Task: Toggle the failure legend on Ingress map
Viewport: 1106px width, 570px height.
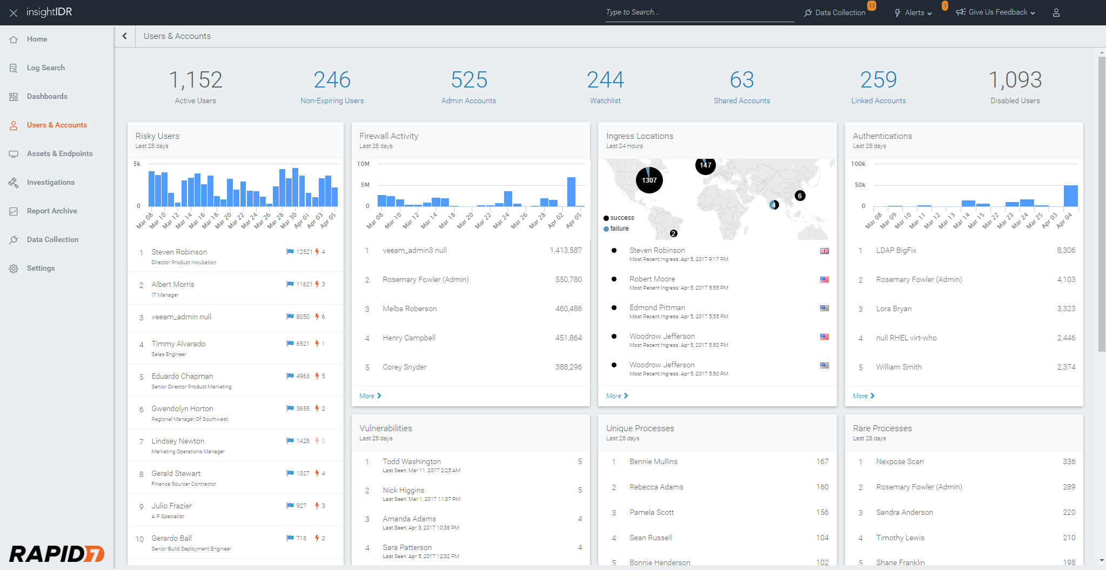Action: pyautogui.click(x=616, y=229)
